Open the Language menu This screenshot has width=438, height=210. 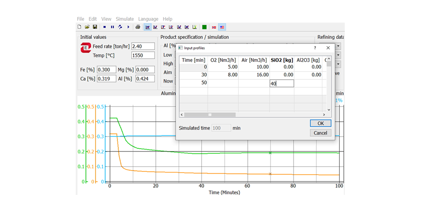coord(148,19)
